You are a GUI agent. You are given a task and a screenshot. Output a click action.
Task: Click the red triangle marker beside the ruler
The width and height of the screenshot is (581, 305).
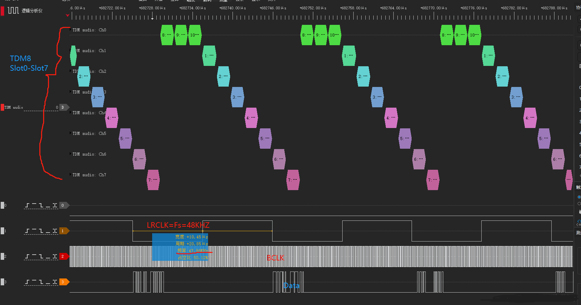(x=68, y=15)
